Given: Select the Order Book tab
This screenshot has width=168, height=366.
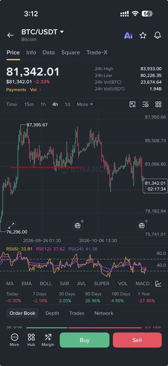Looking at the screenshot, I should [23, 313].
